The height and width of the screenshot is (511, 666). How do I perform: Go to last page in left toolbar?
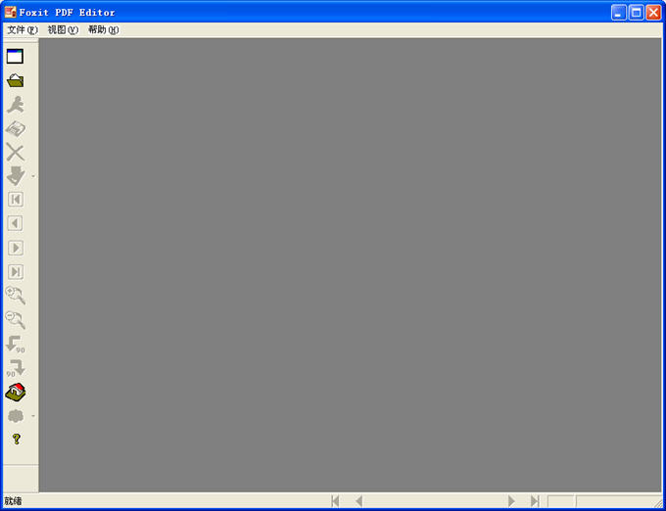[15, 271]
